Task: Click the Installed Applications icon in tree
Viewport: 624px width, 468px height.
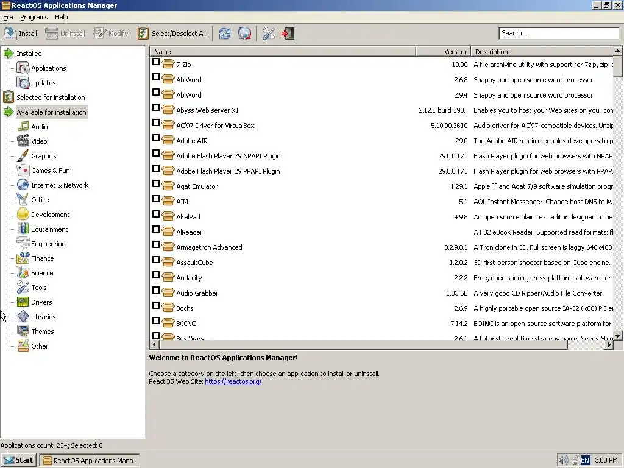Action: click(23, 68)
